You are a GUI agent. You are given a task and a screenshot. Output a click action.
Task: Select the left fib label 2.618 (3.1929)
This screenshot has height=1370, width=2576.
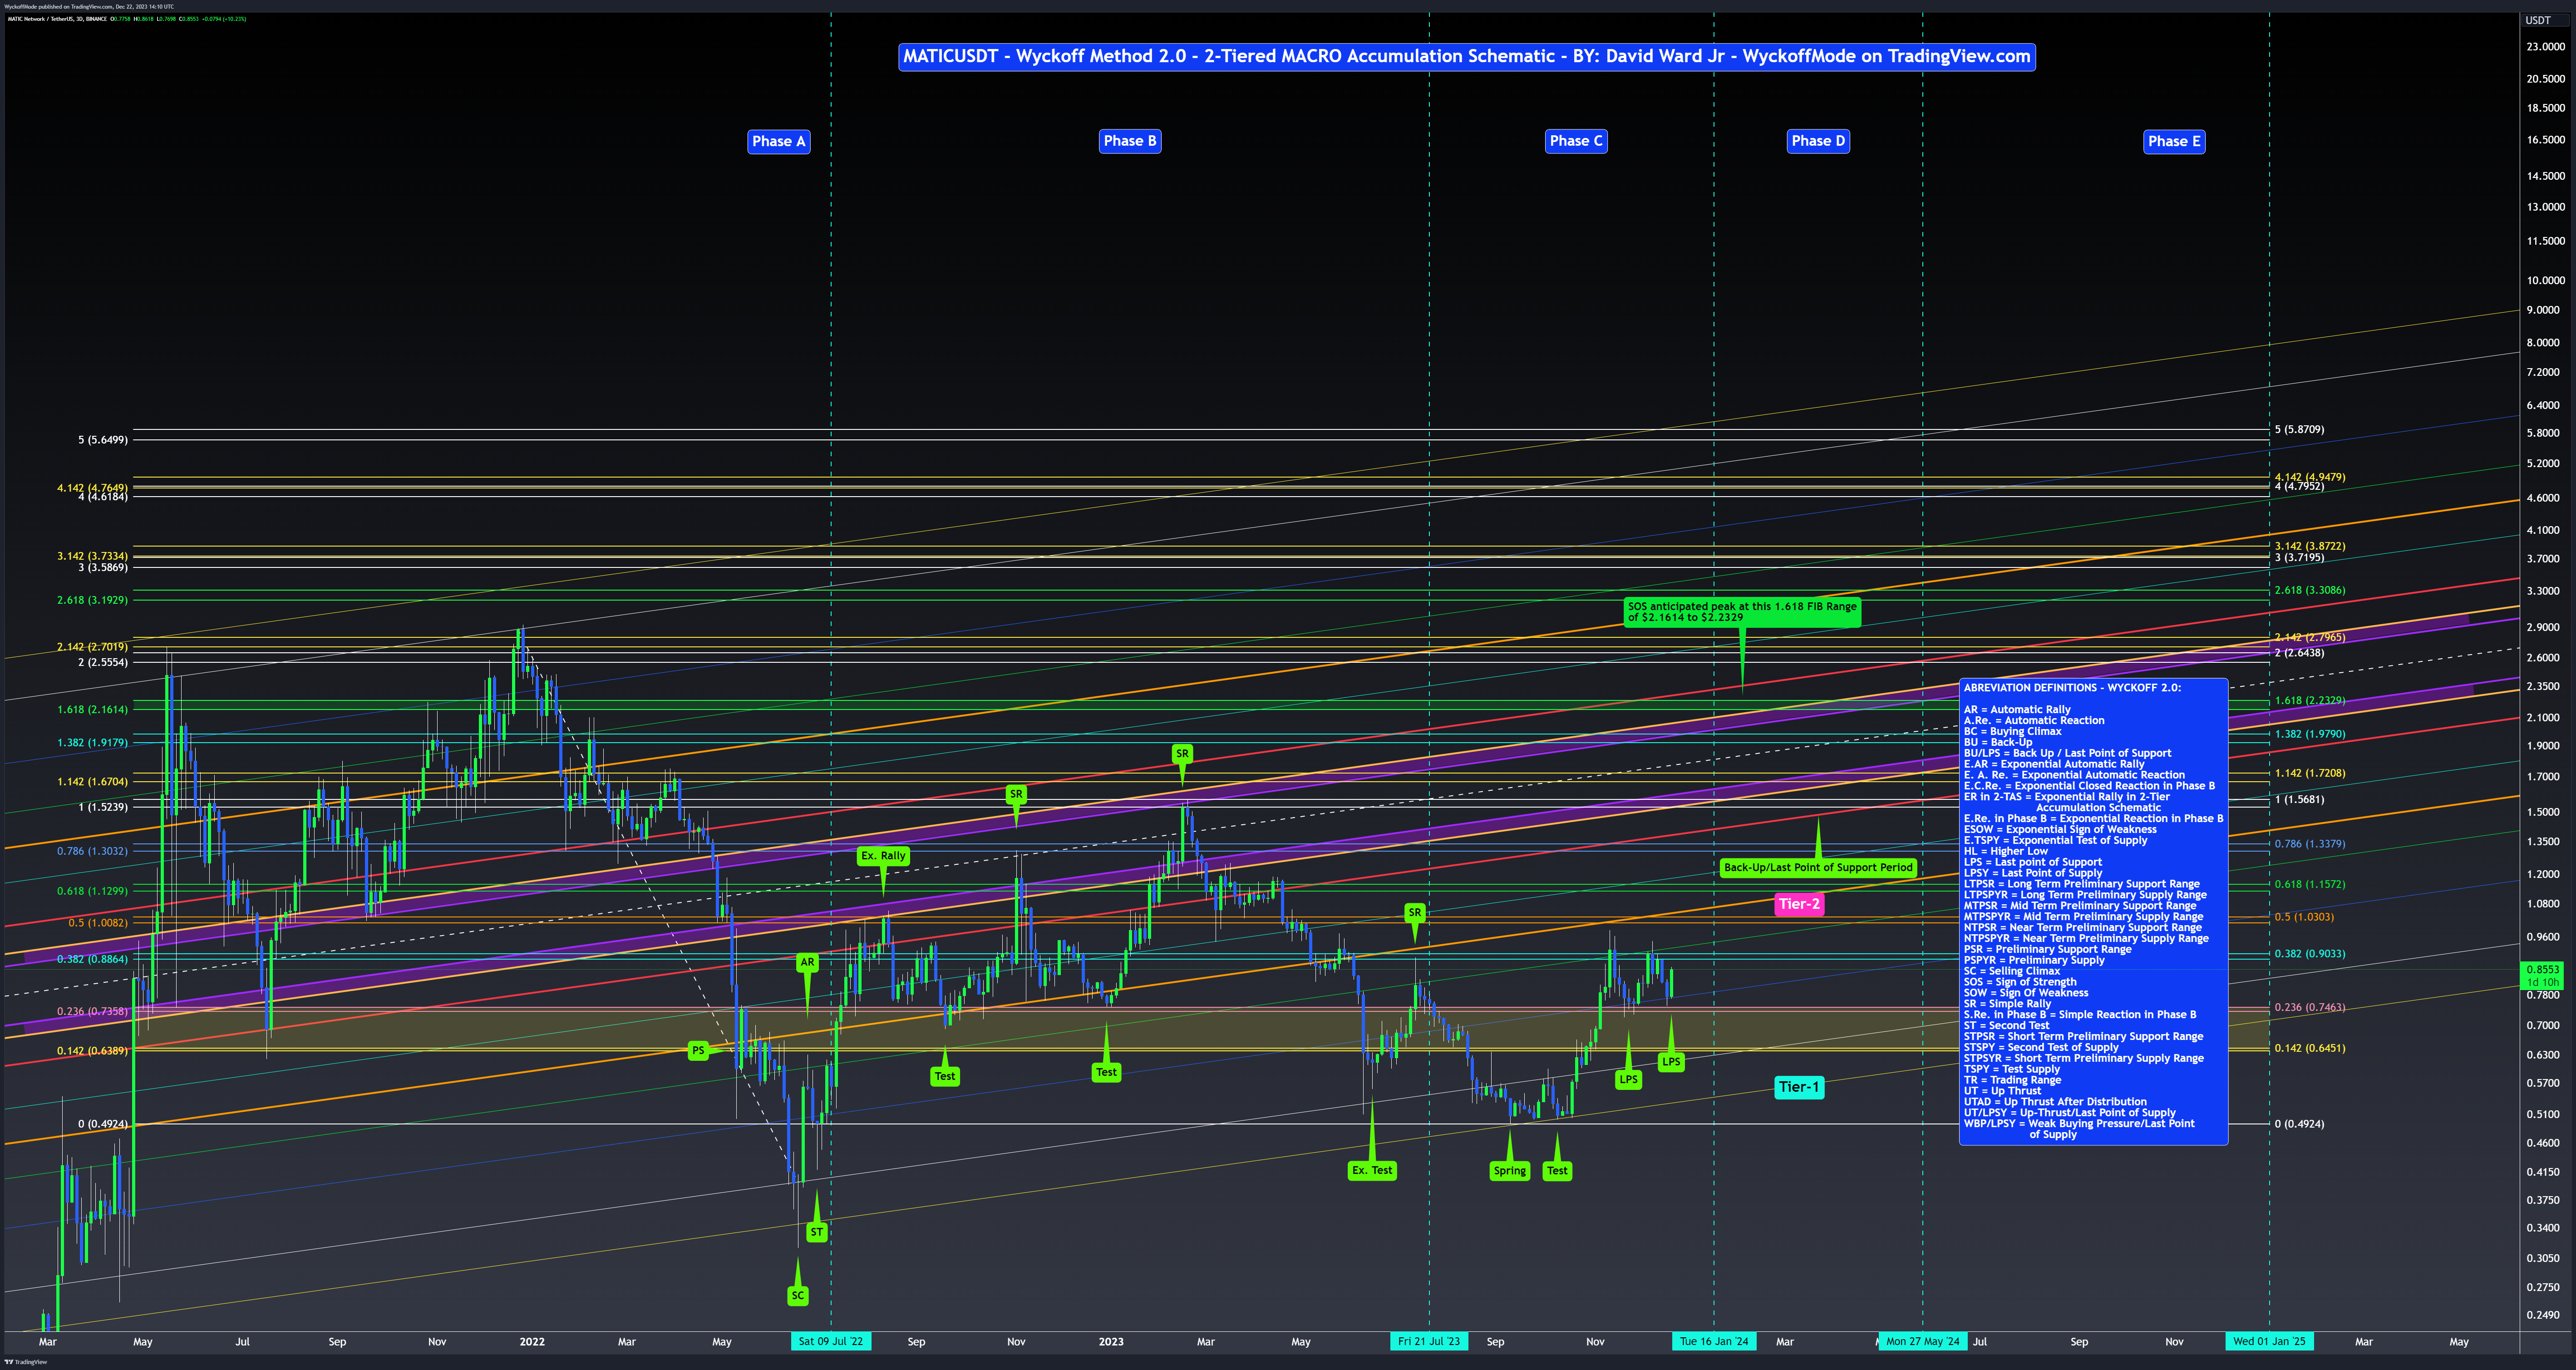tap(92, 600)
